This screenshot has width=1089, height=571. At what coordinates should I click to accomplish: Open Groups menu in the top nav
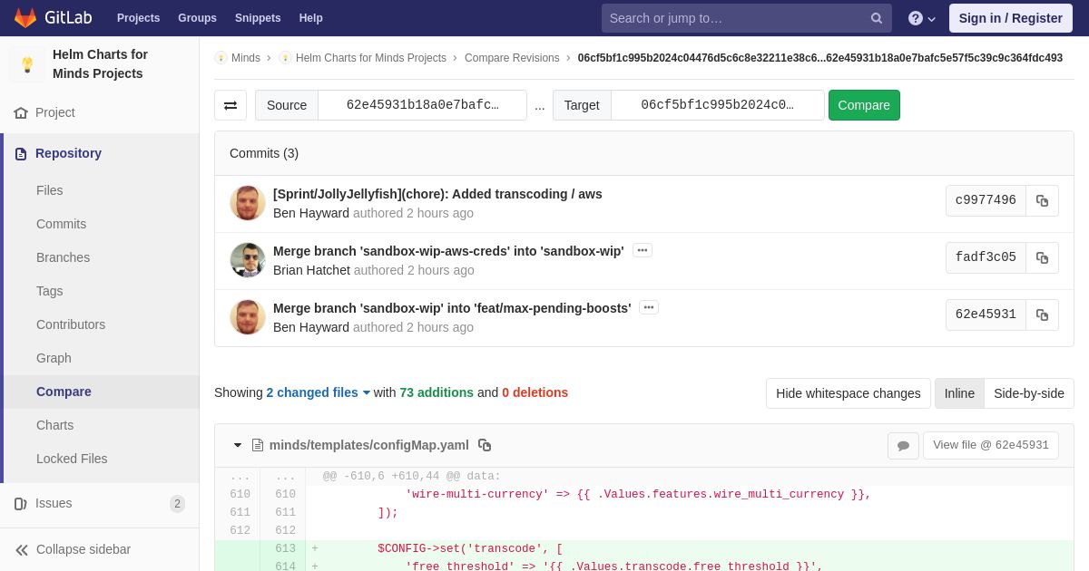(197, 18)
